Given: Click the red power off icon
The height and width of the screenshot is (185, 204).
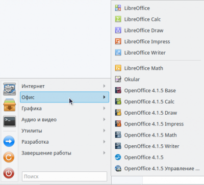Looking at the screenshot, I should pyautogui.click(x=9, y=173).
